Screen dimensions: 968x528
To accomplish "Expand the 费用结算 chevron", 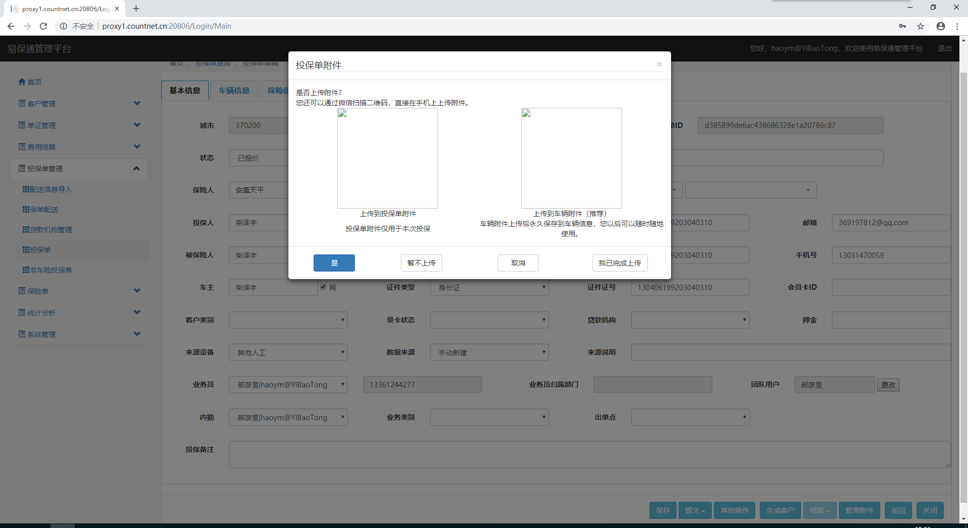I will point(137,147).
